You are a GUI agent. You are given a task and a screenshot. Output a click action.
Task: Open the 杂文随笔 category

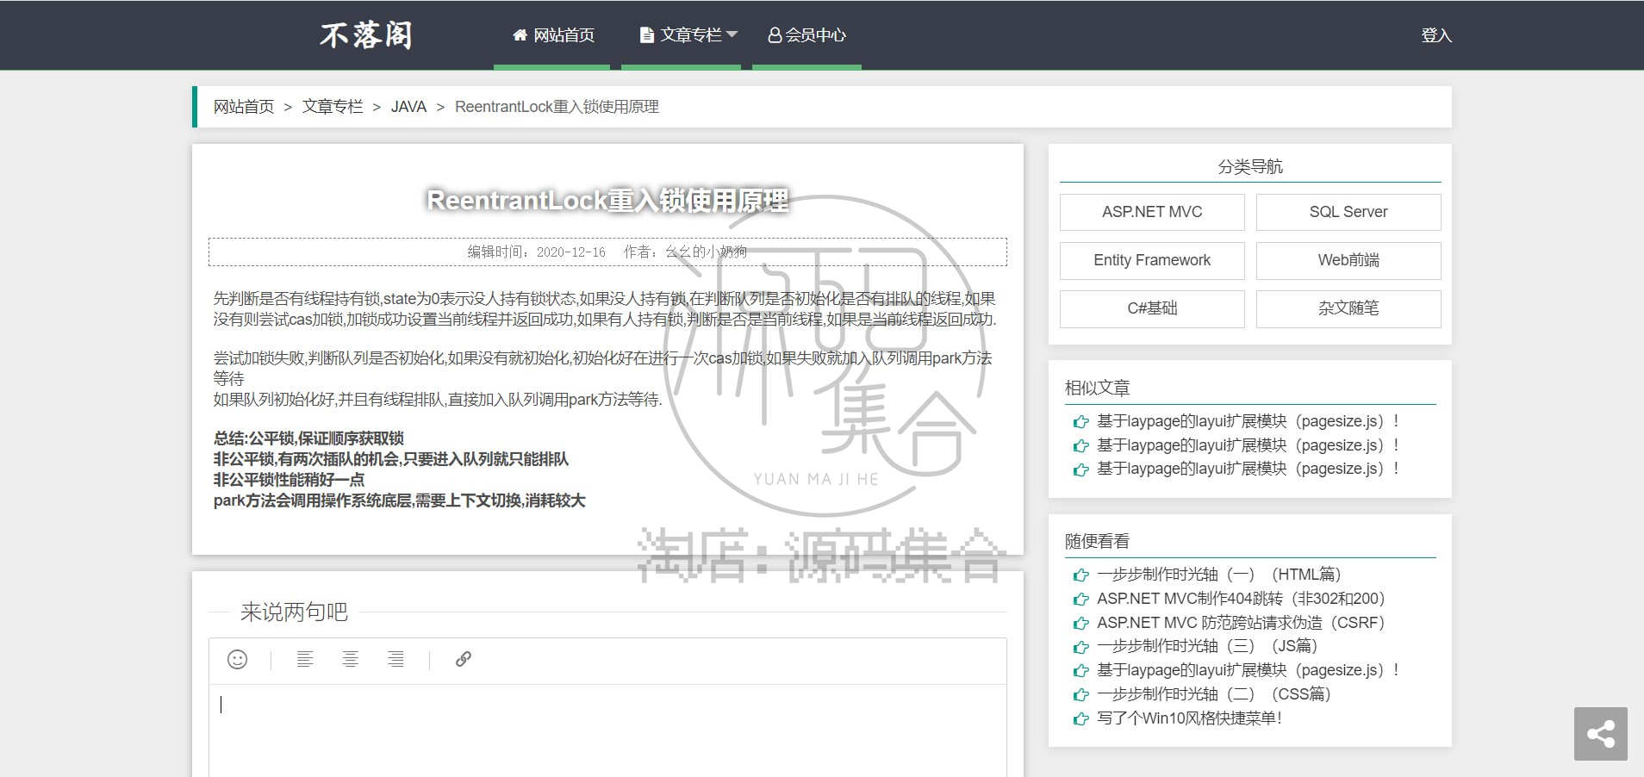(x=1348, y=308)
